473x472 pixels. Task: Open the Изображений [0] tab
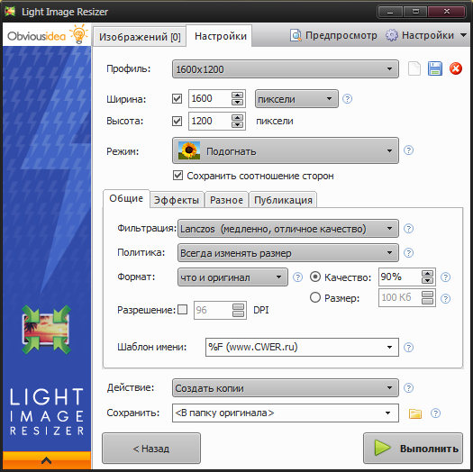[140, 37]
